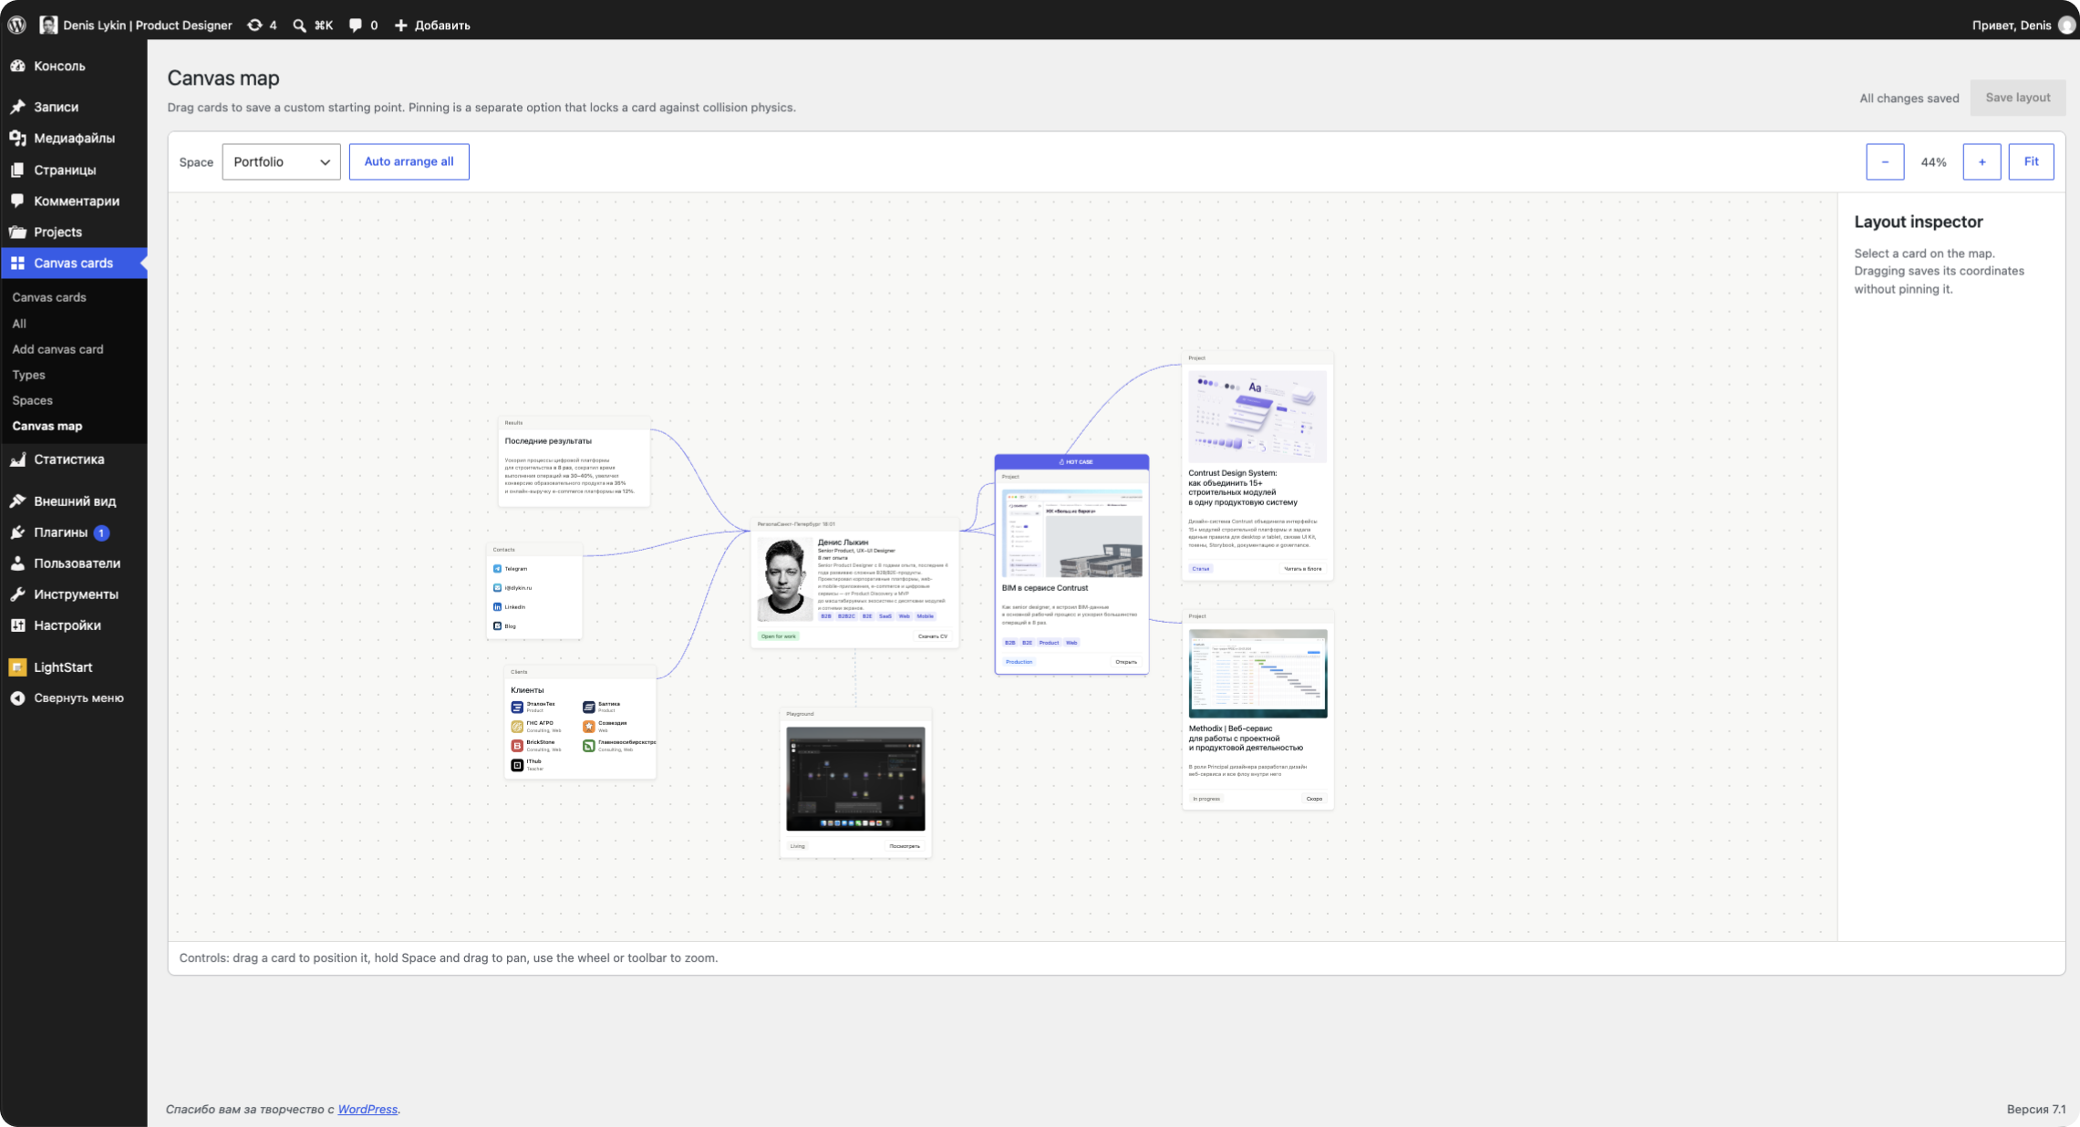Image resolution: width=2080 pixels, height=1127 pixels.
Task: Click the Плагины plug icon
Action: point(17,532)
